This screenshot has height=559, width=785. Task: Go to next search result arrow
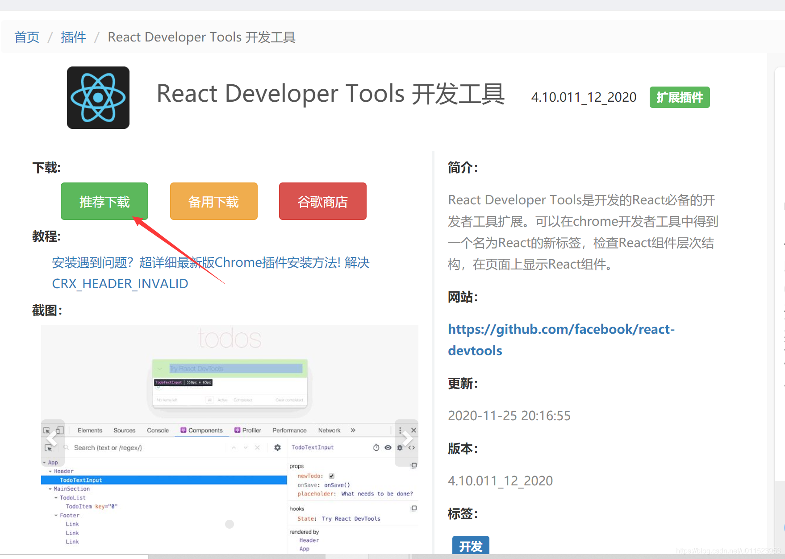(x=246, y=447)
